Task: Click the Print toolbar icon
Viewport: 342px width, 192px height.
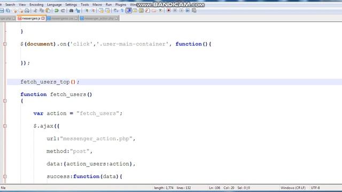Action: [27, 11]
